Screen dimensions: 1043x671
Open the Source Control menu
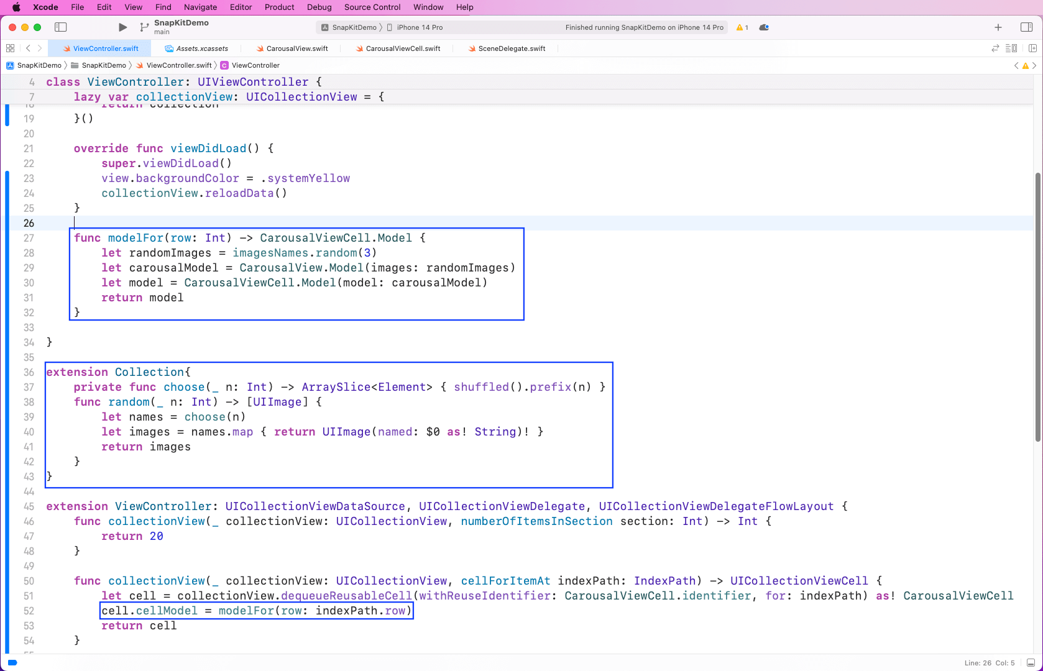[372, 7]
